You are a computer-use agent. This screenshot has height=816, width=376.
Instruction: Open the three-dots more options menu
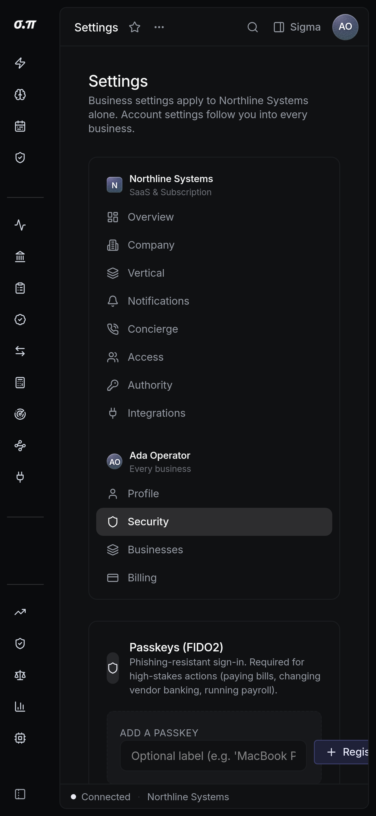tap(159, 27)
